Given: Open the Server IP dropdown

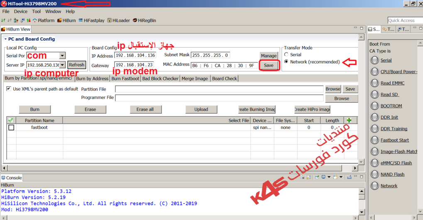Looking at the screenshot, I should pyautogui.click(x=62, y=65).
